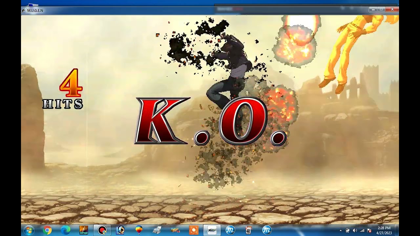Open the Windows Start menu
The image size is (420, 236).
pyautogui.click(x=29, y=230)
